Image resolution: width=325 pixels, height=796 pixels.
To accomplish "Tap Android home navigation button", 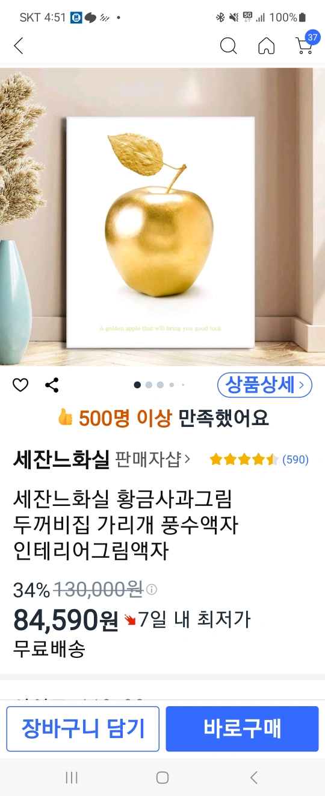I will (162, 777).
